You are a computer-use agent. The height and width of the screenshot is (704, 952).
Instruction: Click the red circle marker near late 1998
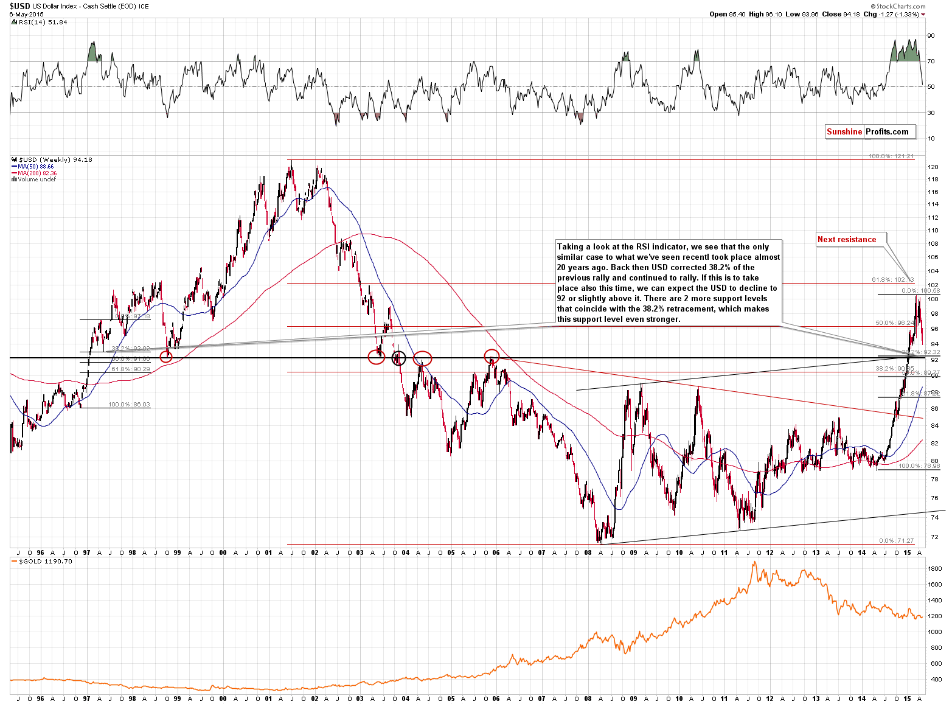click(x=166, y=357)
